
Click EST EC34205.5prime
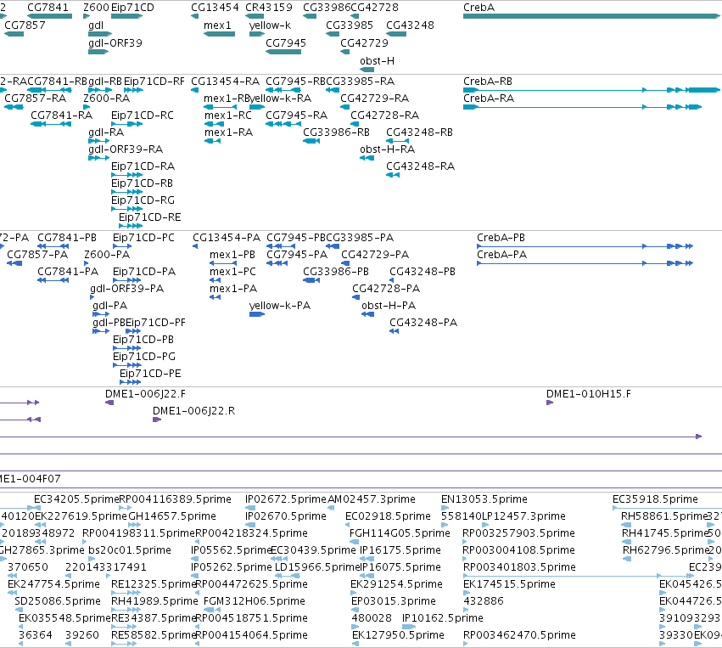(x=76, y=499)
